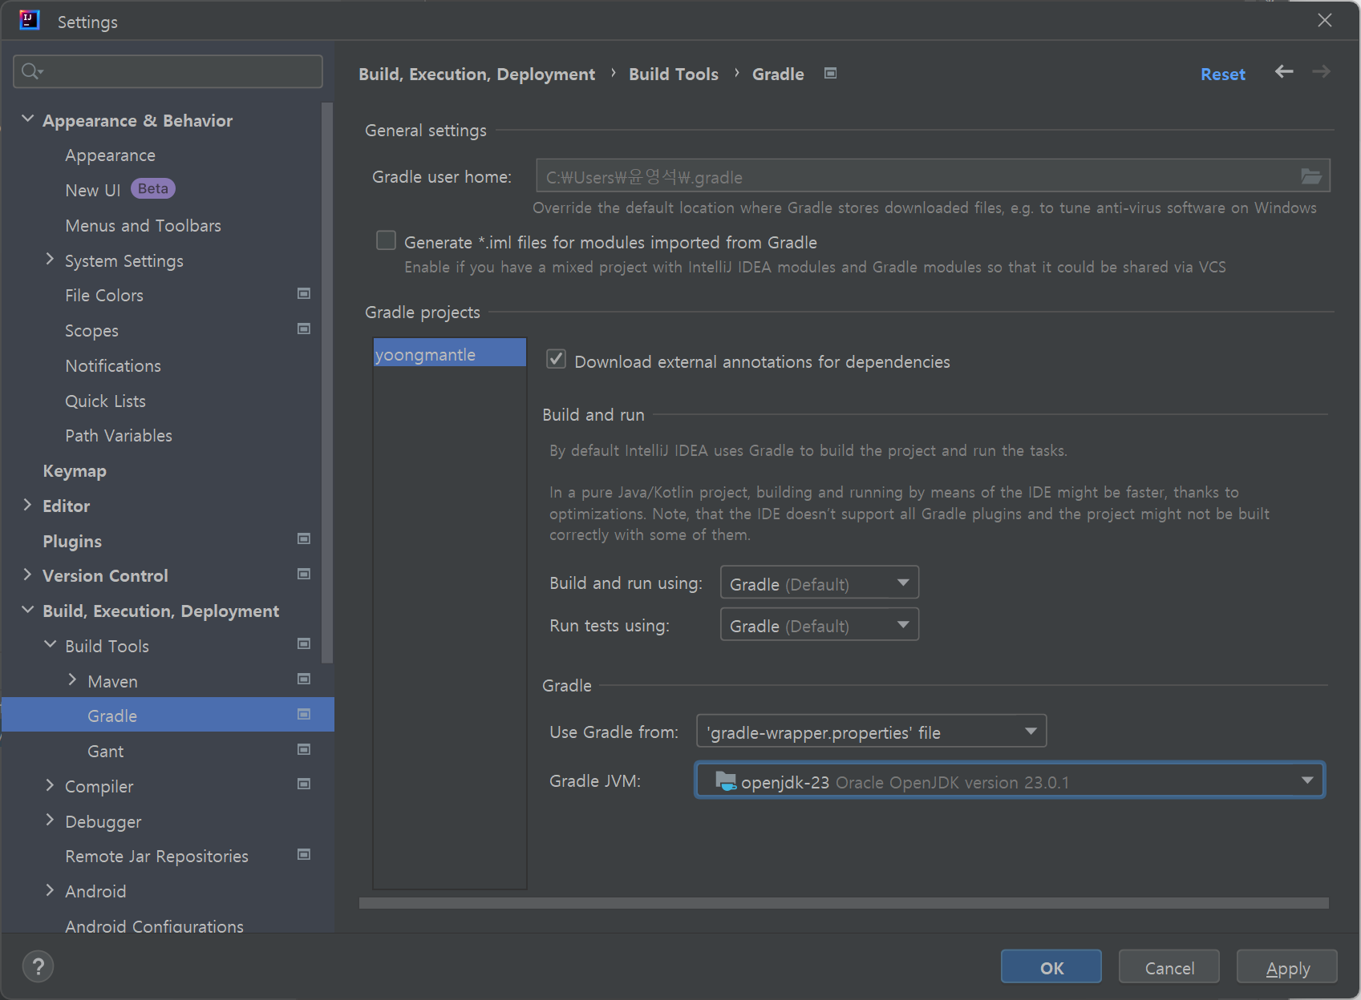This screenshot has height=1000, width=1361.
Task: Expand the System Settings node
Action: pyautogui.click(x=50, y=260)
